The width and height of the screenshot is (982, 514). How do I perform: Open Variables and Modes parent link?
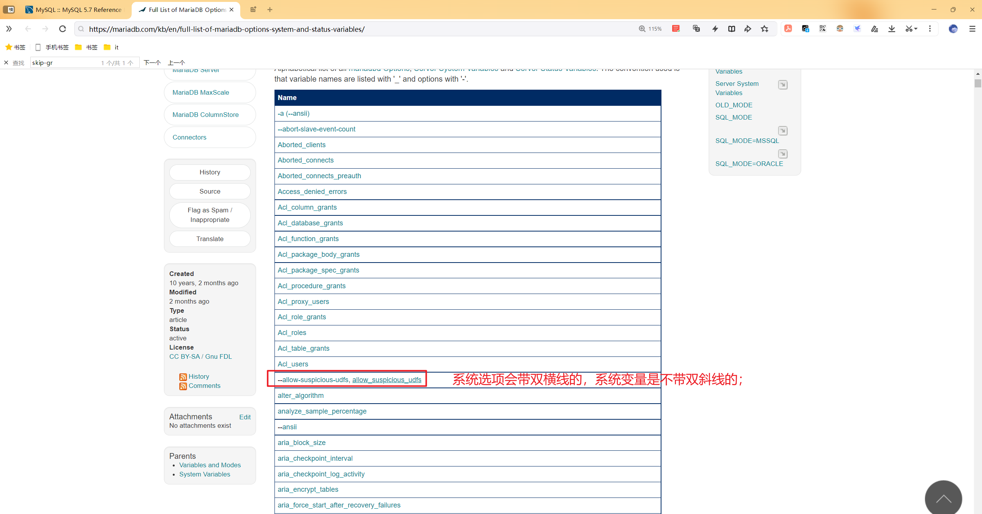(210, 465)
